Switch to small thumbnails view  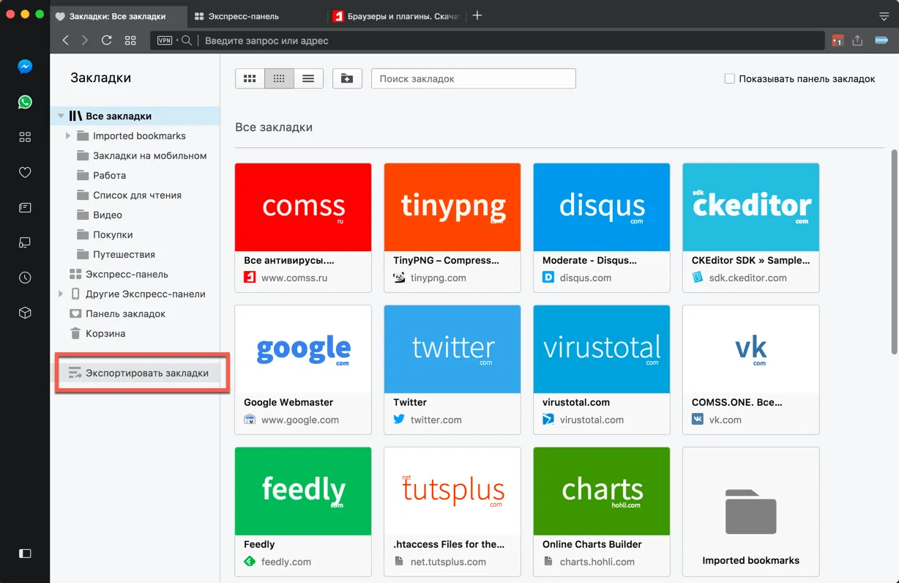(279, 78)
